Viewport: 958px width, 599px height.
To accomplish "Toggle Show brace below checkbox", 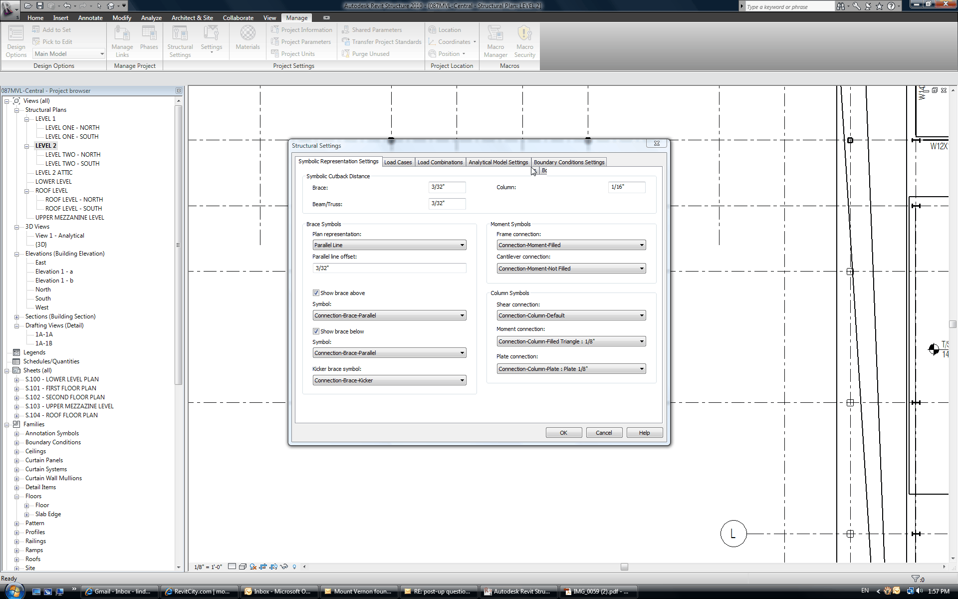I will [316, 331].
